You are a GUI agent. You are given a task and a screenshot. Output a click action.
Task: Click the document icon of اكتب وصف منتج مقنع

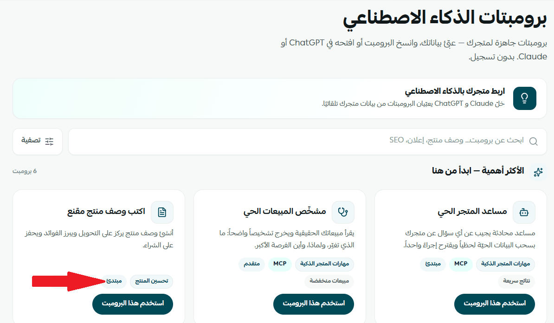pyautogui.click(x=162, y=213)
